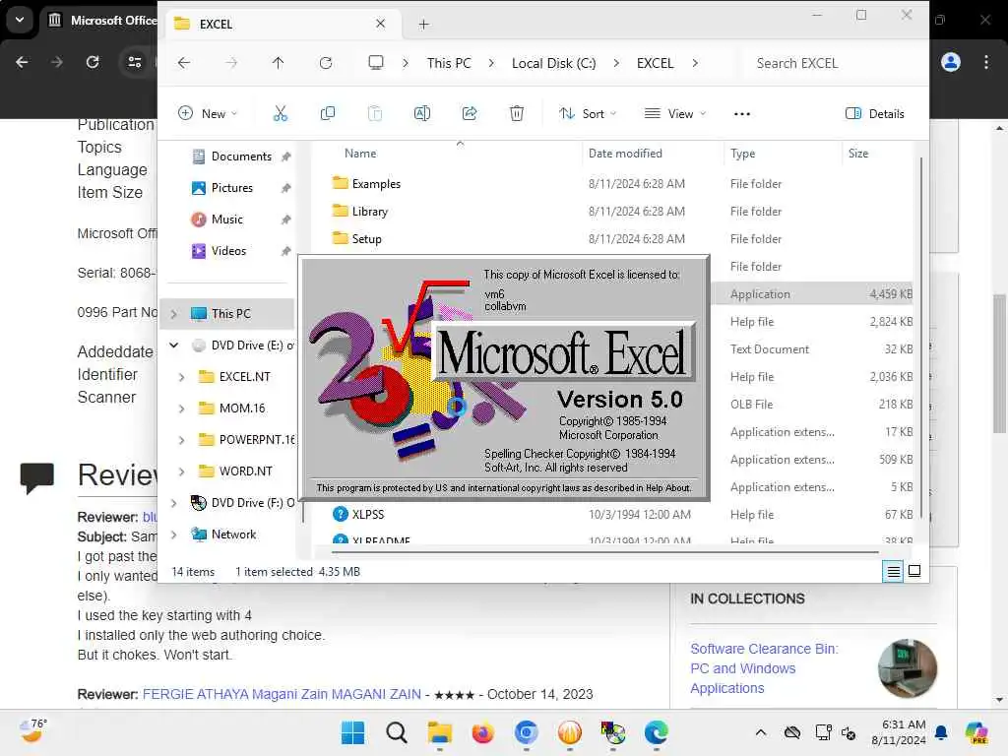Open browser profile avatar icon
Viewport: 1008px width, 756px height.
click(950, 62)
